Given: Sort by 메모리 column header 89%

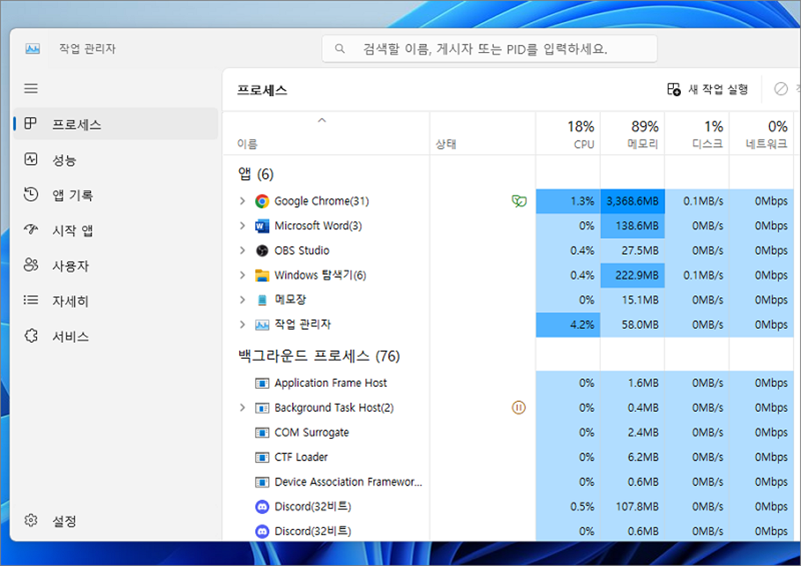Looking at the screenshot, I should (632, 134).
